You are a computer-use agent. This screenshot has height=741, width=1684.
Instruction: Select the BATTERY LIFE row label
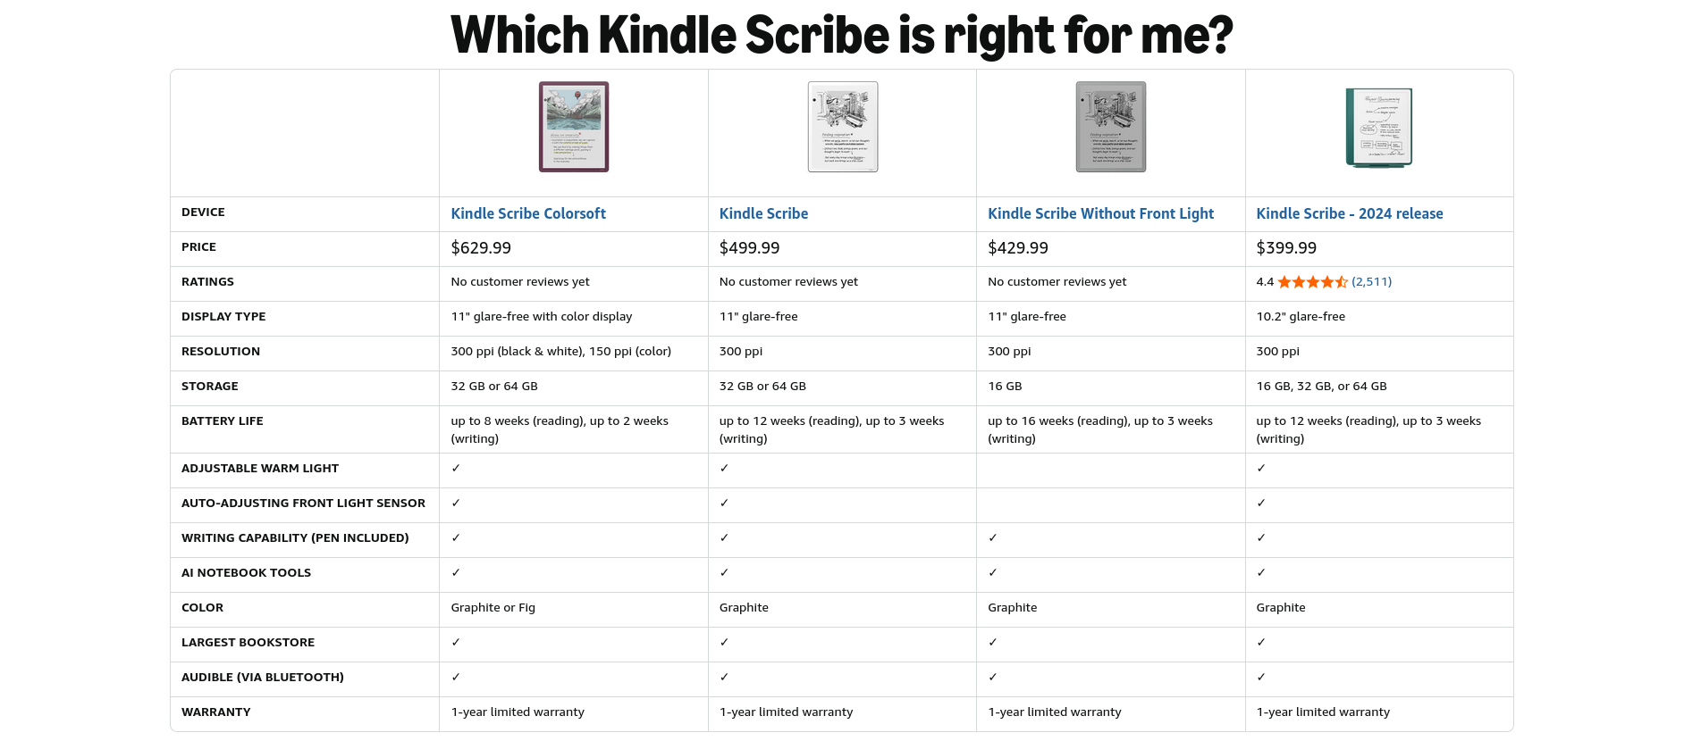click(223, 420)
